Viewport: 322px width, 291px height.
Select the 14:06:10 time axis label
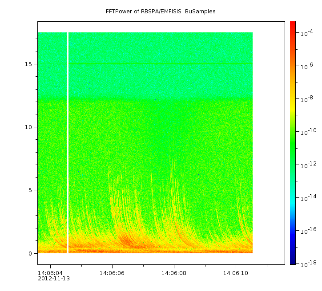click(236, 273)
